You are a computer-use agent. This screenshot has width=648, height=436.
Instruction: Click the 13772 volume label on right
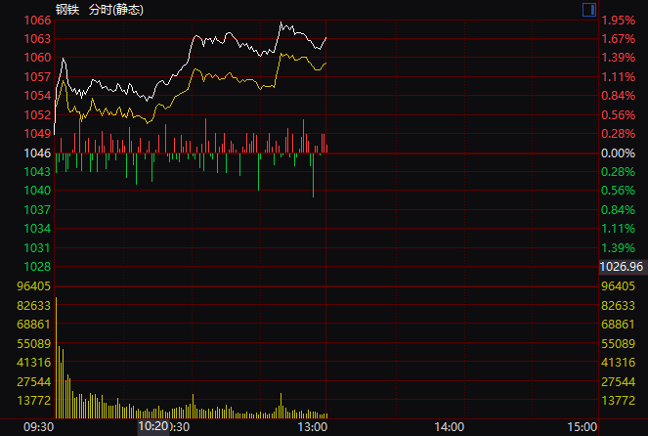tap(621, 401)
